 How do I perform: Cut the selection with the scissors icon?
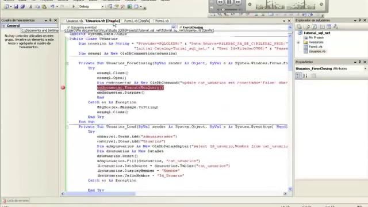tap(30, 6)
